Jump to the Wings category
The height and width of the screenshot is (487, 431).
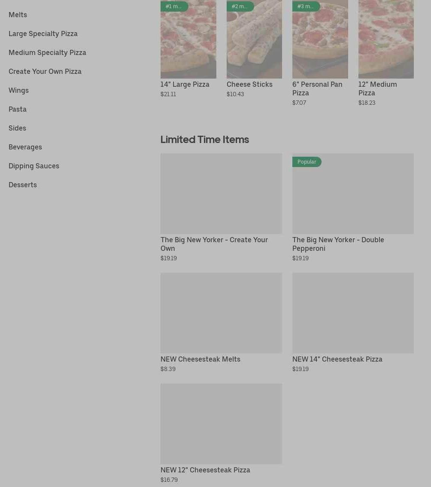(x=18, y=90)
